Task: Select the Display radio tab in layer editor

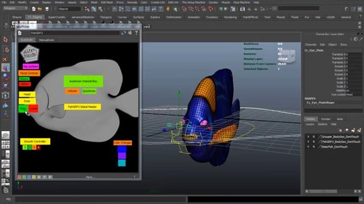Action: (x=311, y=119)
